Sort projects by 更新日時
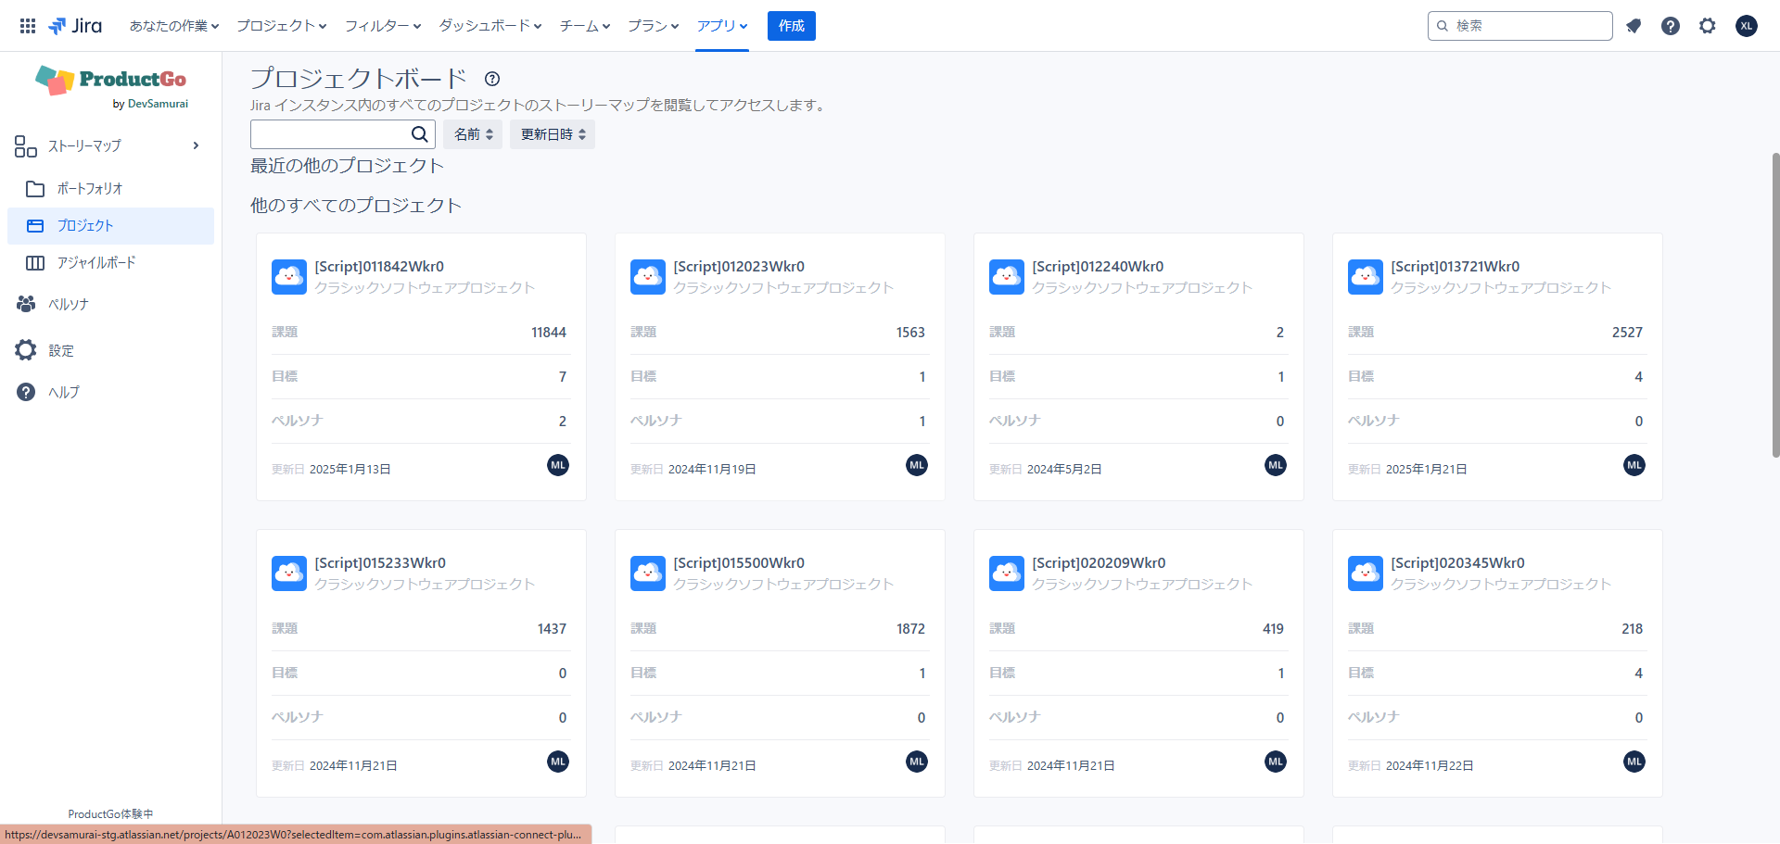Image resolution: width=1780 pixels, height=844 pixels. point(553,134)
